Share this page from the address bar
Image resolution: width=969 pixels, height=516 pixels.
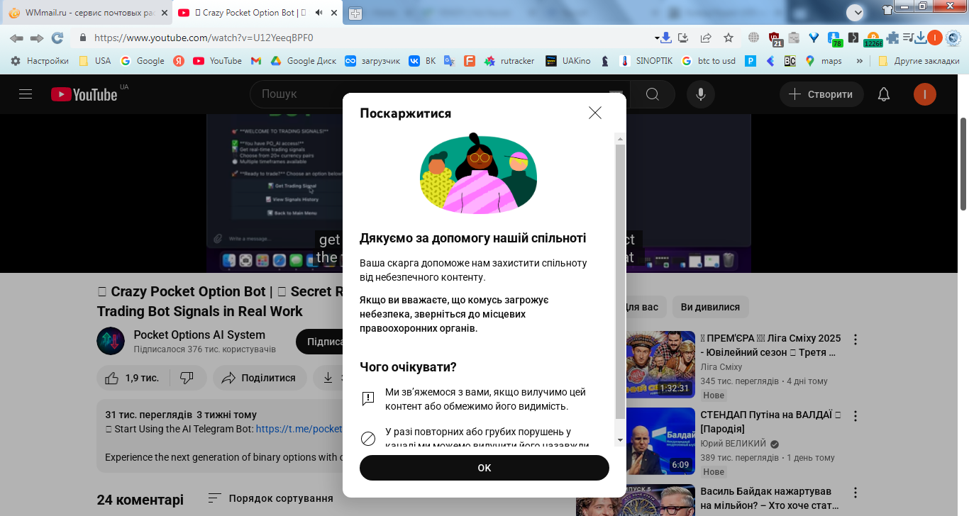pos(706,38)
